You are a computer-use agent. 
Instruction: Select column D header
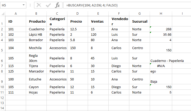(77, 14)
